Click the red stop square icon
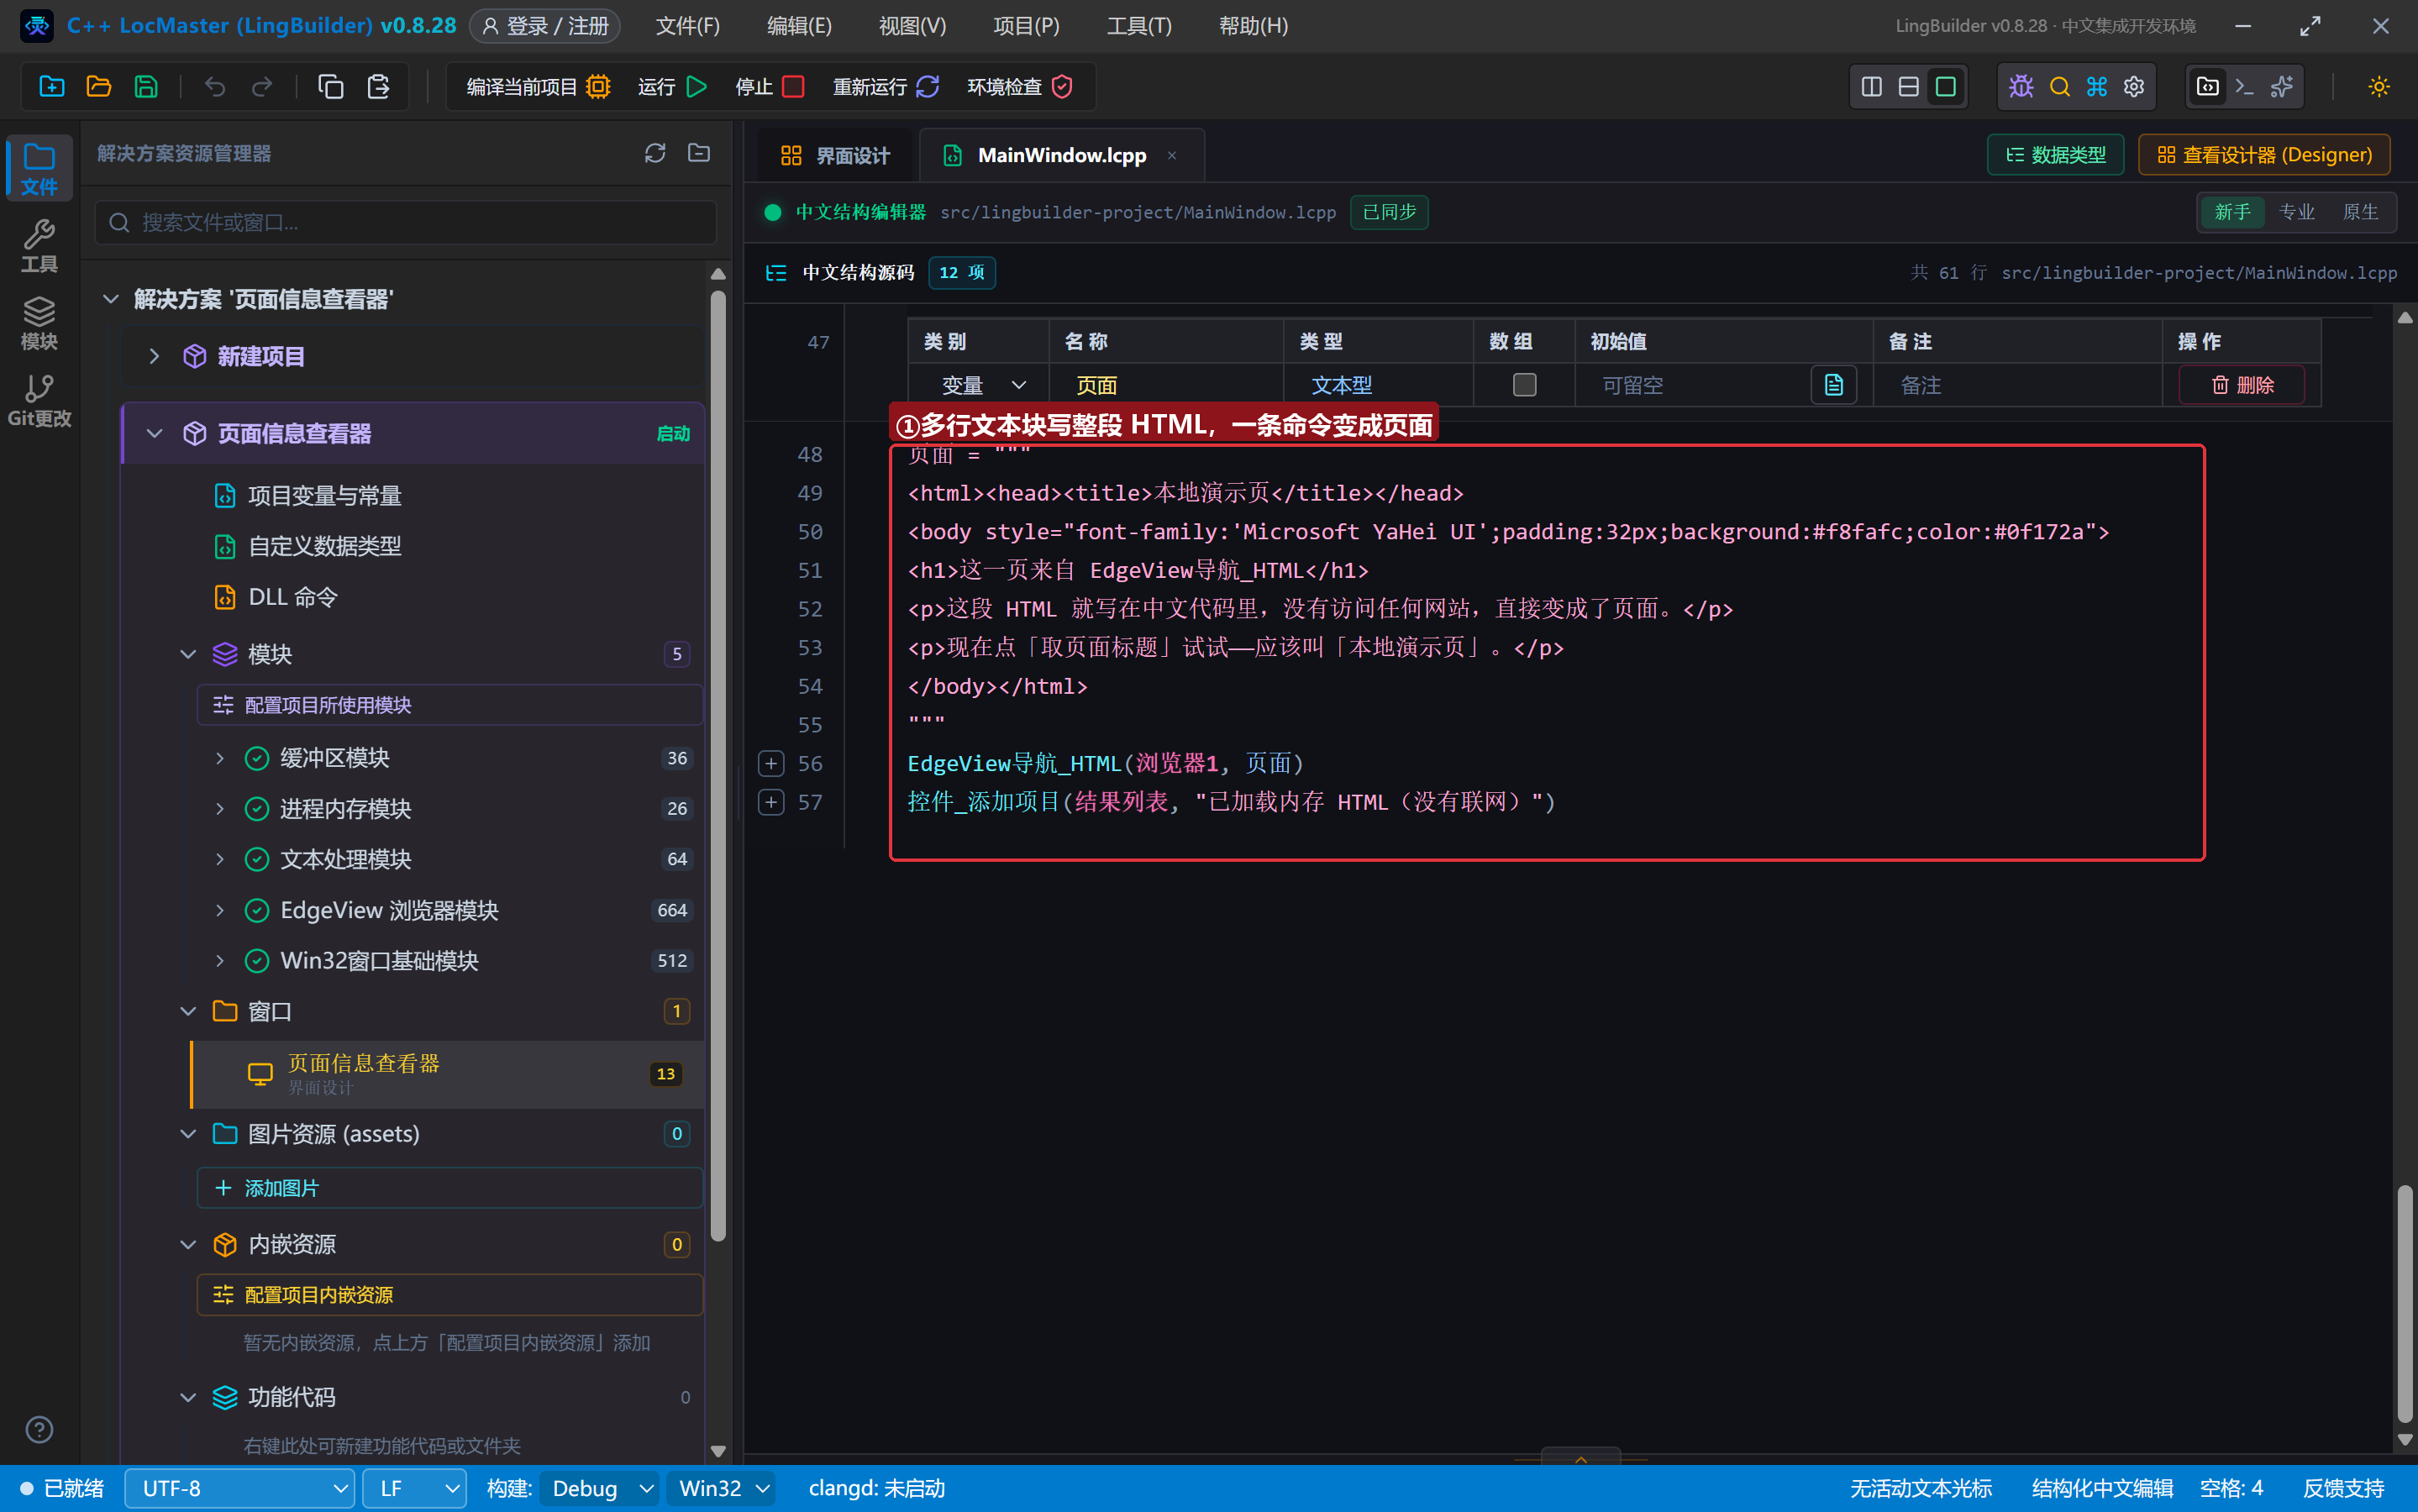The height and width of the screenshot is (1512, 2418). [x=793, y=86]
